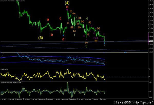Select the green '3' wave label
The width and height of the screenshot is (154, 105).
[86, 46]
